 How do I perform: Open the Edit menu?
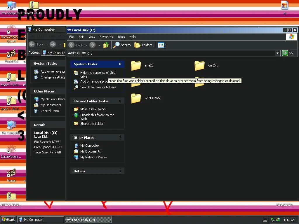click(81, 37)
